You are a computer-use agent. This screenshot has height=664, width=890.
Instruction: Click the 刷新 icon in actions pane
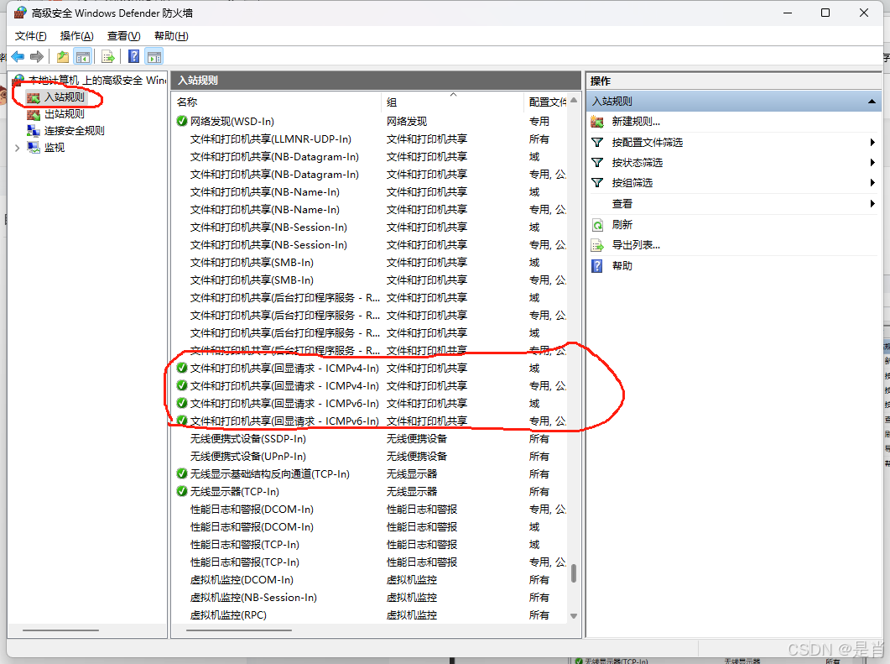point(597,225)
